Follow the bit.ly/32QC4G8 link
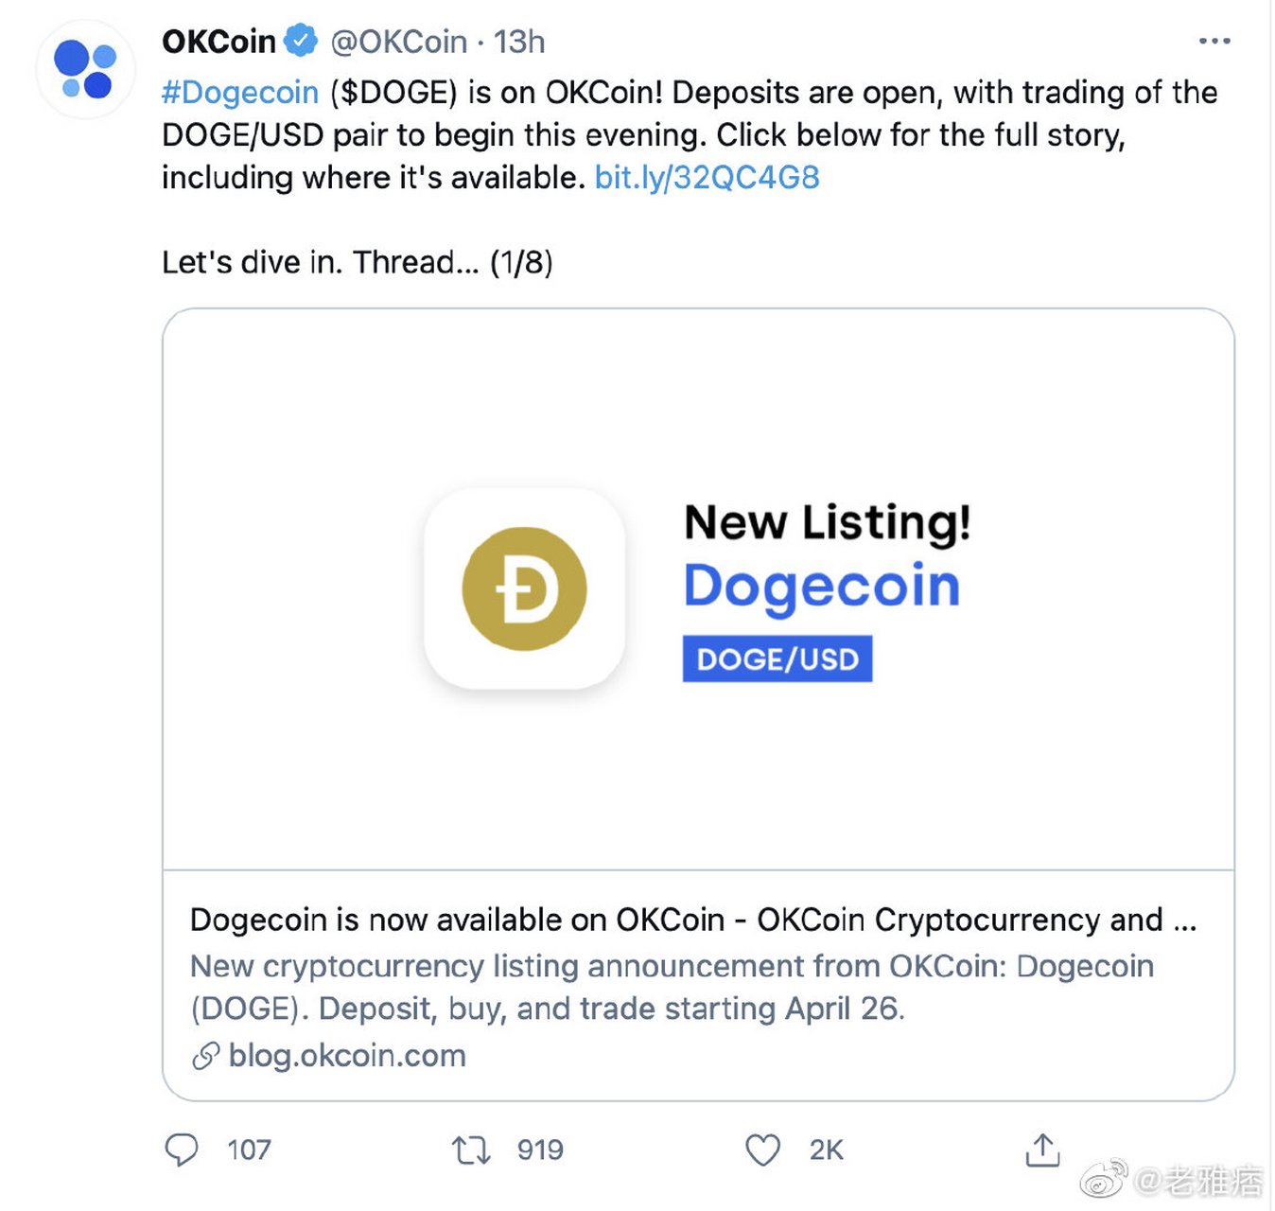Image resolution: width=1275 pixels, height=1211 pixels. coord(707,177)
